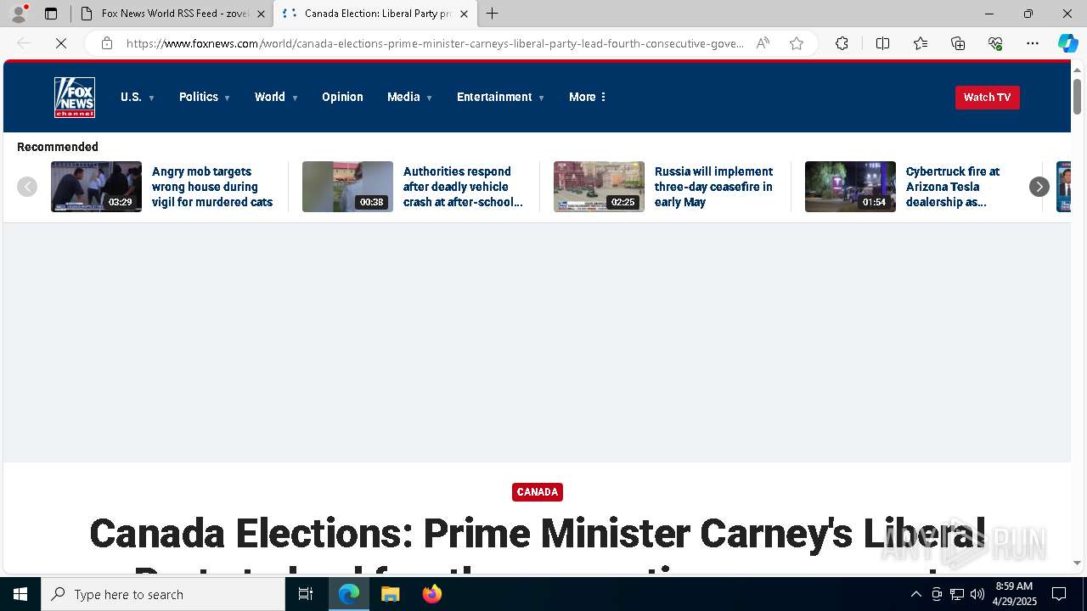Click the address bar URL
Screen dimensions: 1087x611
point(435,43)
